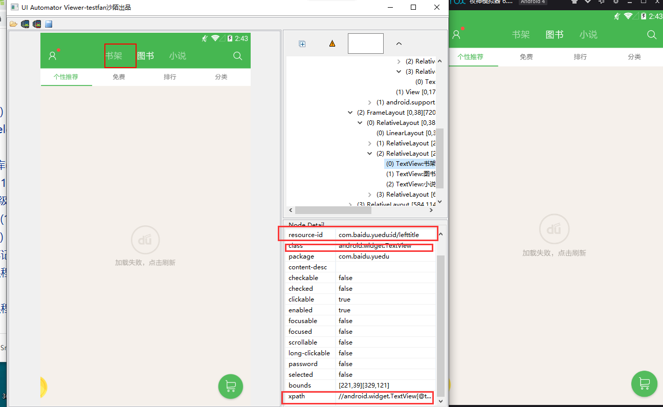
Task: Focus the search box above the hierarchy tree
Action: pos(366,44)
